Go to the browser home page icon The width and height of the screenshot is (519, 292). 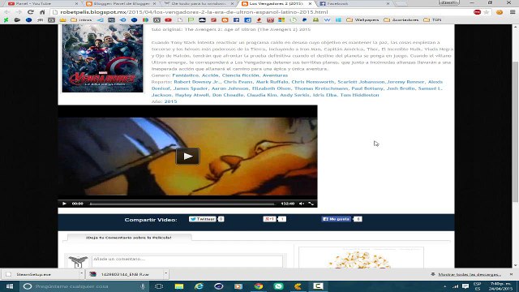[42, 12]
